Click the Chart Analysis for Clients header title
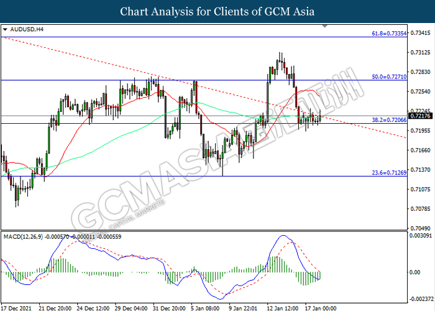The image size is (435, 311). (x=217, y=12)
